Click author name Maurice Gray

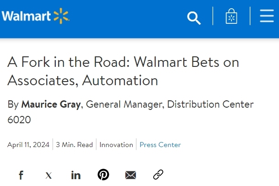click(x=51, y=104)
